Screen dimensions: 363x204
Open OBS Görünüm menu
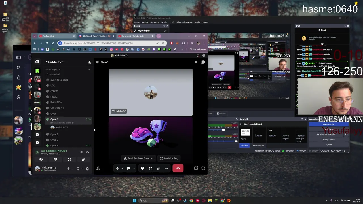pos(155,22)
